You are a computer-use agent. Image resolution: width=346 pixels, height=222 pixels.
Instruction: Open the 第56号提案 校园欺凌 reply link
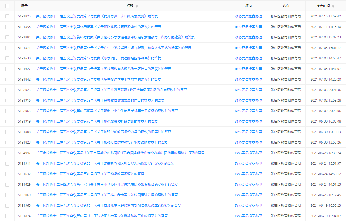[x=98, y=27]
